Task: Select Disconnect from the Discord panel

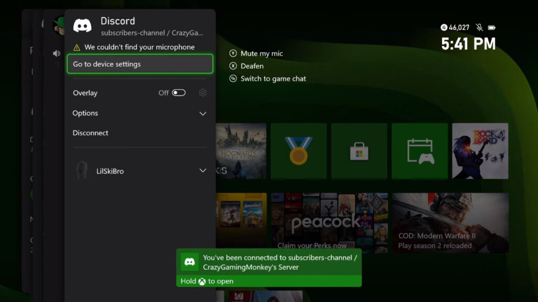Action: point(90,133)
